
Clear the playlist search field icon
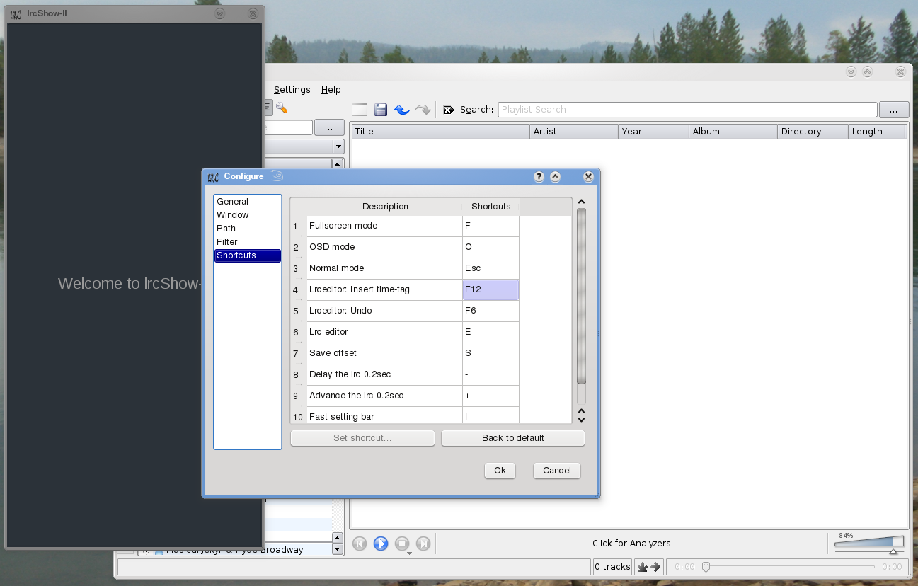[x=448, y=110]
